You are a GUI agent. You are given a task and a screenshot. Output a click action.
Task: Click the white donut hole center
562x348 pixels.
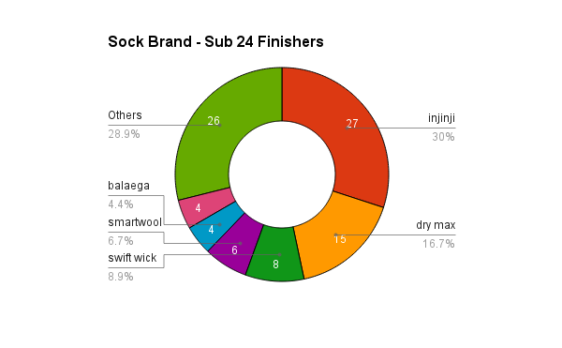[x=282, y=174]
